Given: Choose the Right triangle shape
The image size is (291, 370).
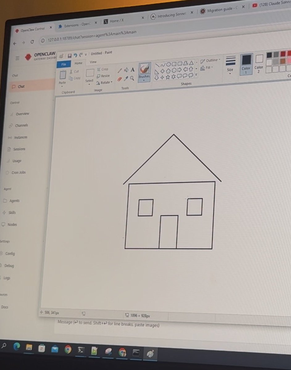Looking at the screenshot, I should (157, 72).
